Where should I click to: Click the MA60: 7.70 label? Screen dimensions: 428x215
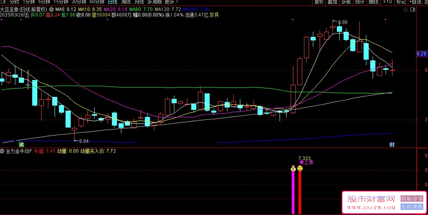click(141, 9)
